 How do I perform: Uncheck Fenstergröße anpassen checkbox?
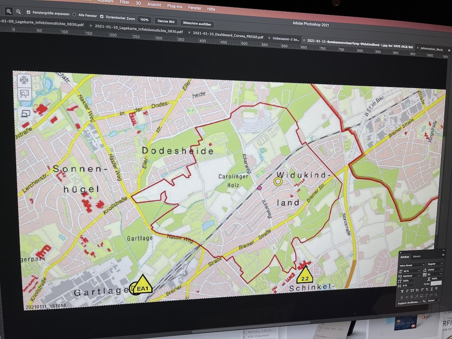(29, 13)
